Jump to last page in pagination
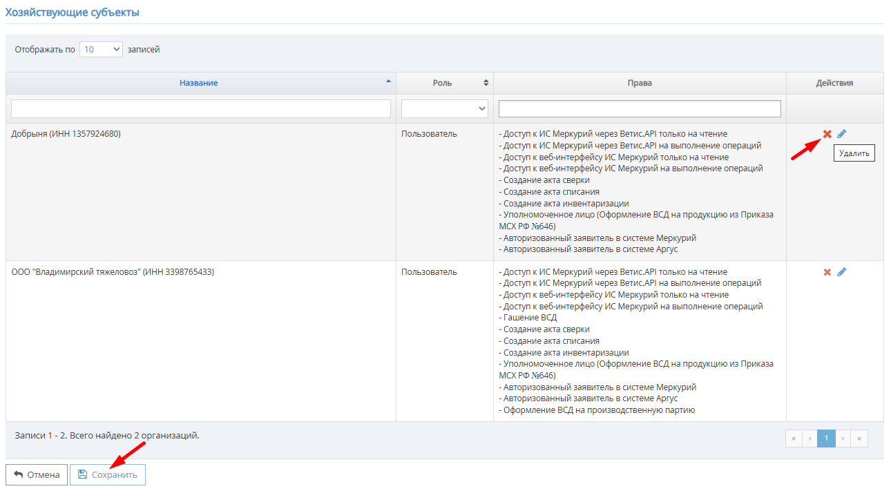 coord(859,438)
